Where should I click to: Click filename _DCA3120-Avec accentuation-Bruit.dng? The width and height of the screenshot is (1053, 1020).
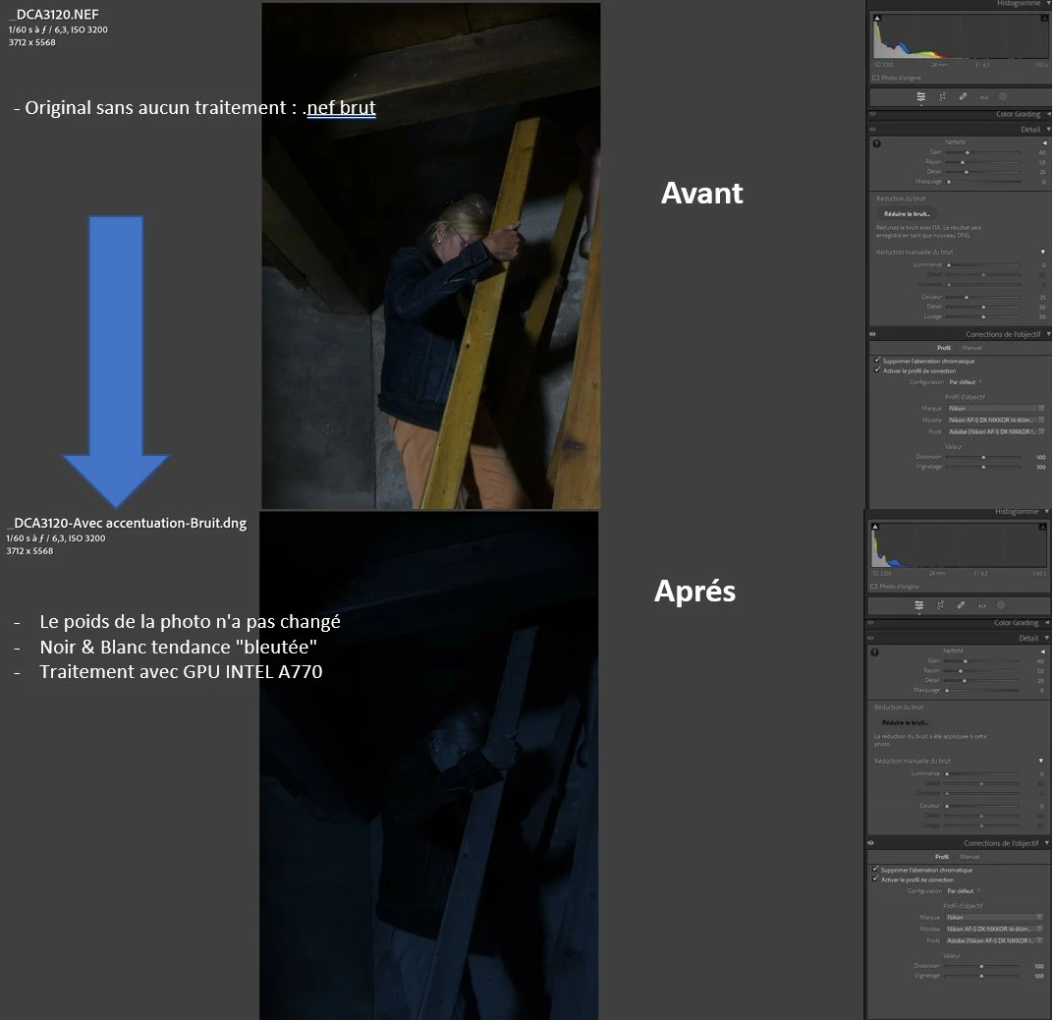click(x=127, y=523)
